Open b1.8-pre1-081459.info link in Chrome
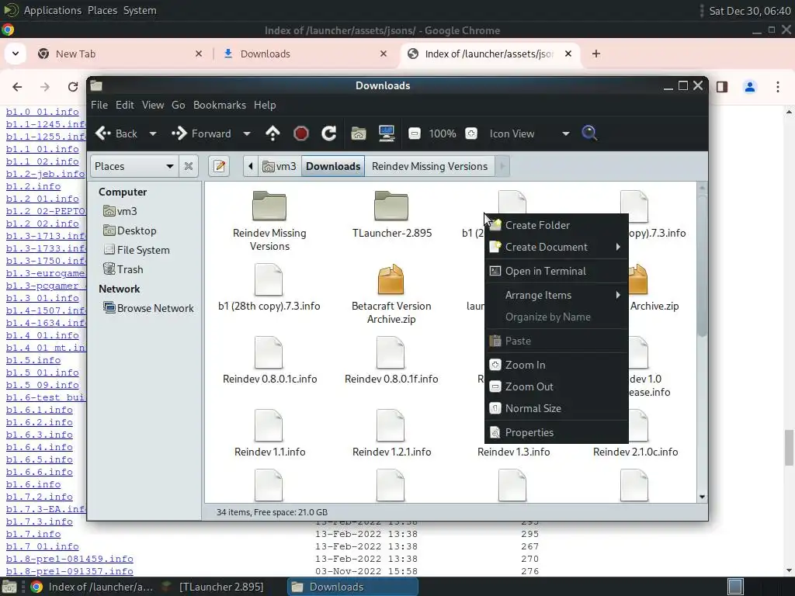This screenshot has width=795, height=596. [69, 559]
